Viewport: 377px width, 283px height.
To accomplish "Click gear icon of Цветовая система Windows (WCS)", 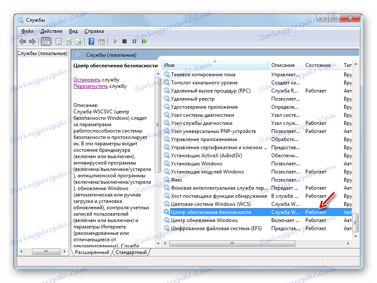I will 167,204.
